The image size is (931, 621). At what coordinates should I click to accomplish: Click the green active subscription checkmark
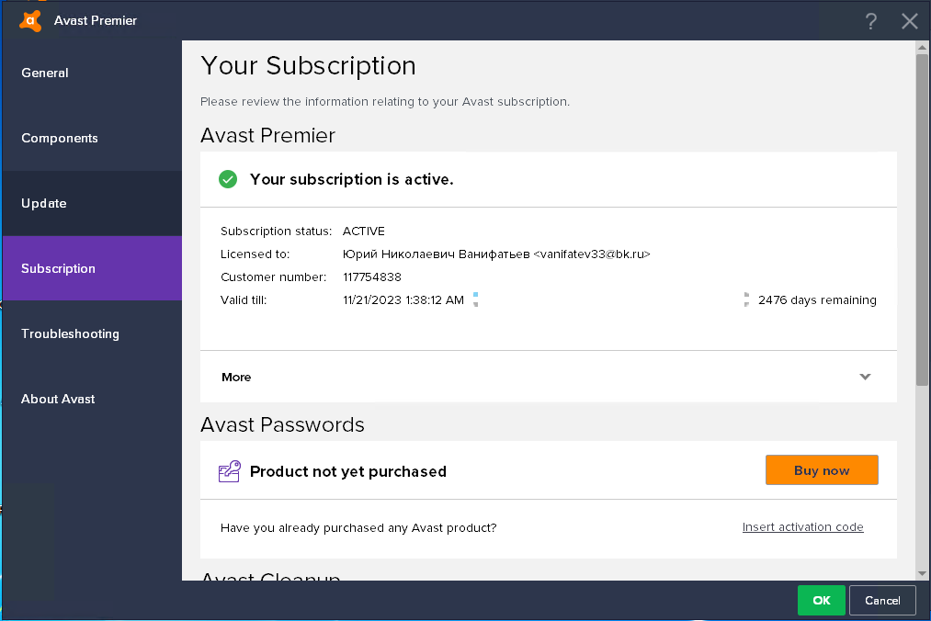228,179
